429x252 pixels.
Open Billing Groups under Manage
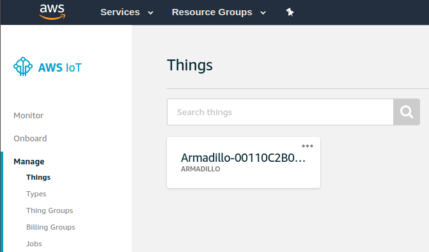51,227
